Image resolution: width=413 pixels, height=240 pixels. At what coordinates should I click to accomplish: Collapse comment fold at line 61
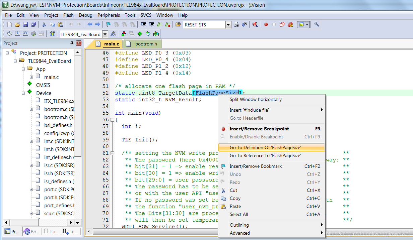coord(113,153)
